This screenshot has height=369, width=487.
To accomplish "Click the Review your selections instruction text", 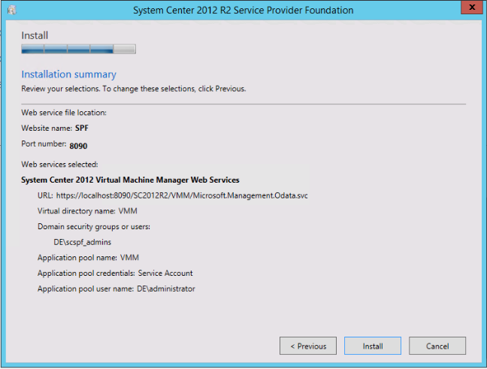I will pyautogui.click(x=133, y=89).
